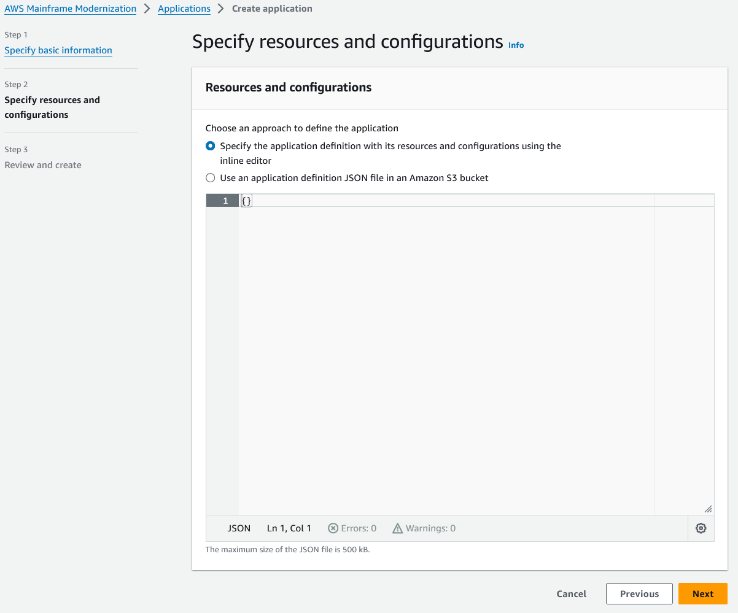Viewport: 738px width, 613px height.
Task: Click the Previous button
Action: click(x=639, y=593)
